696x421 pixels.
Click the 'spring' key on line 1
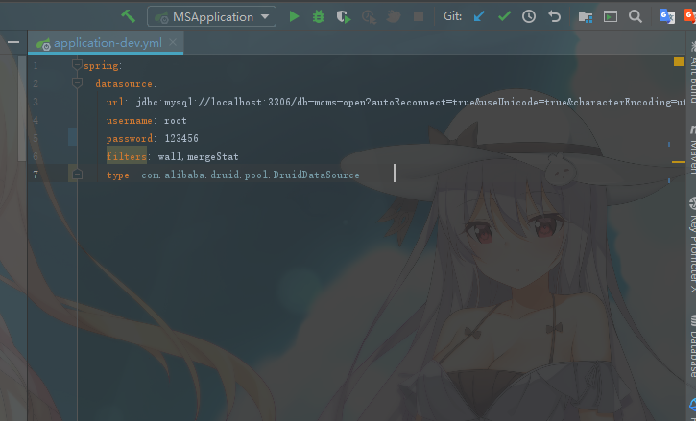pyautogui.click(x=101, y=65)
